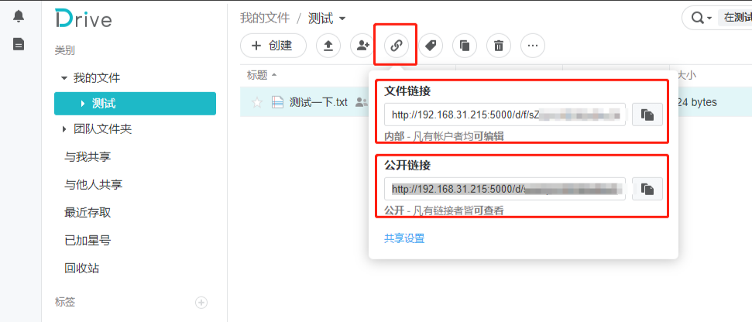Click the 文件链接 URL text field

coord(504,115)
